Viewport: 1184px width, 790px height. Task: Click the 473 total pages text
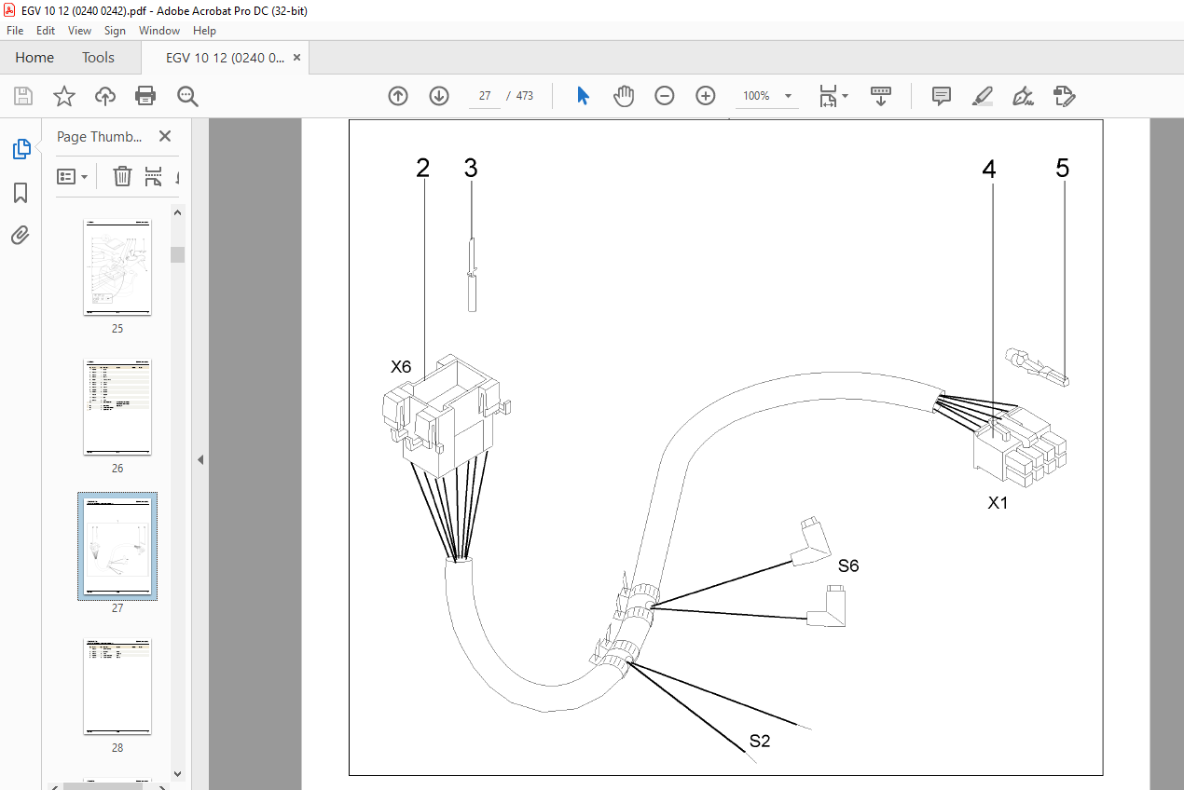pyautogui.click(x=525, y=96)
